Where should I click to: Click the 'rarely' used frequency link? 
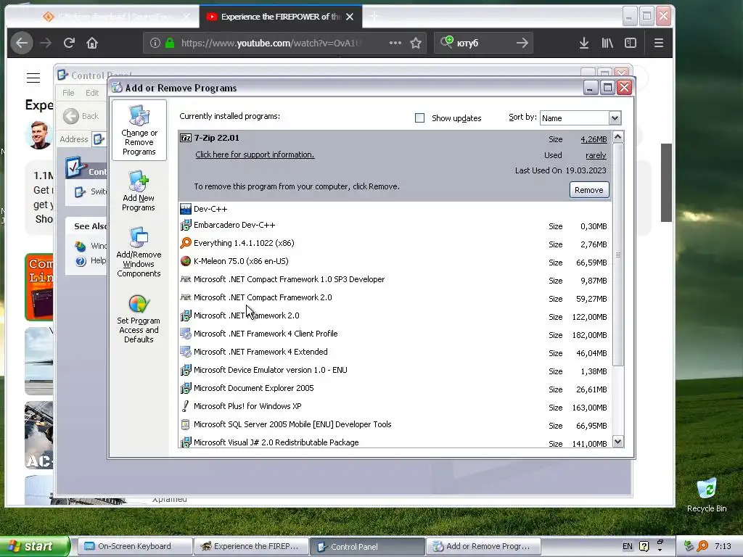point(596,155)
